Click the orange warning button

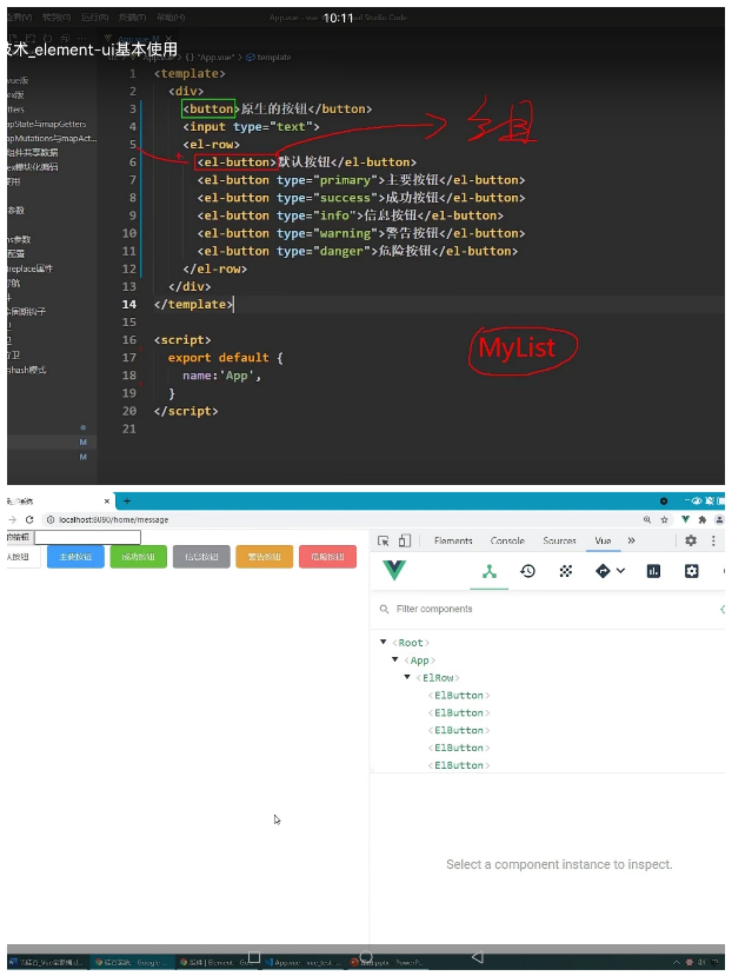coord(264,557)
